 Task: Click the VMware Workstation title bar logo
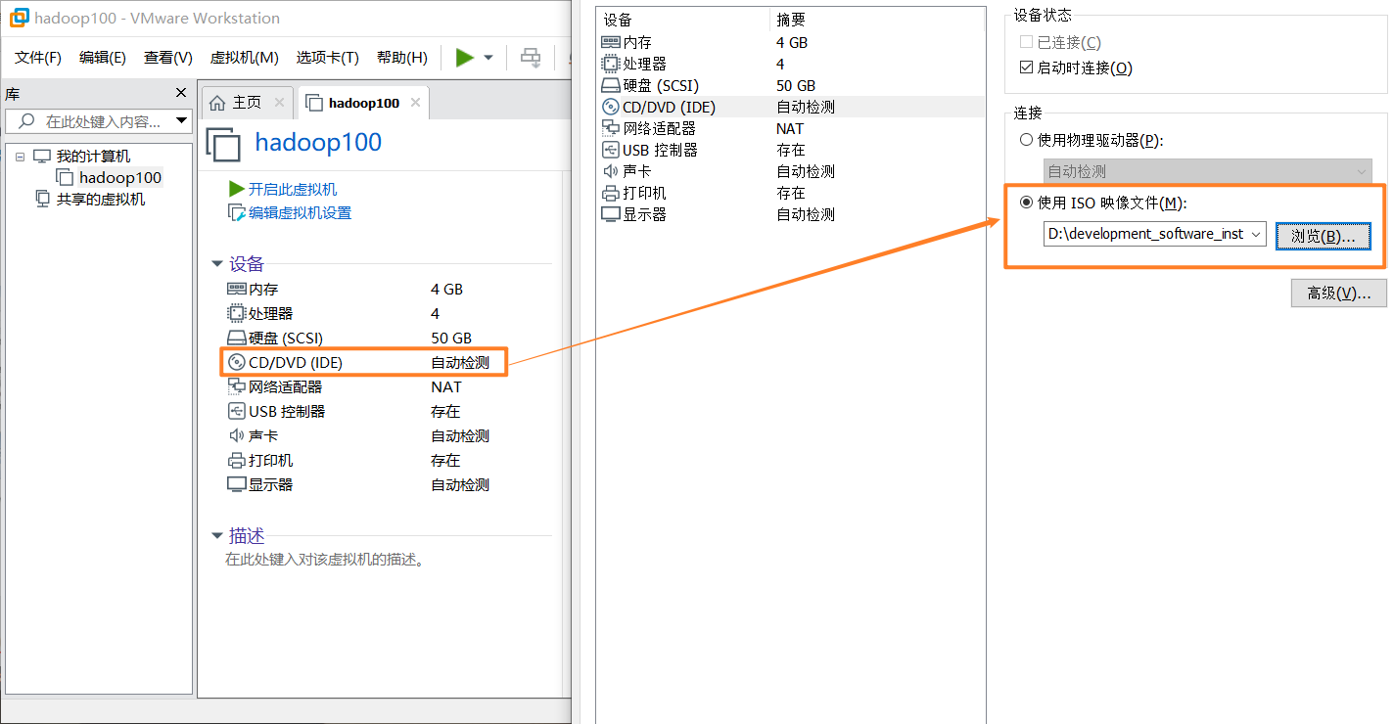point(19,18)
